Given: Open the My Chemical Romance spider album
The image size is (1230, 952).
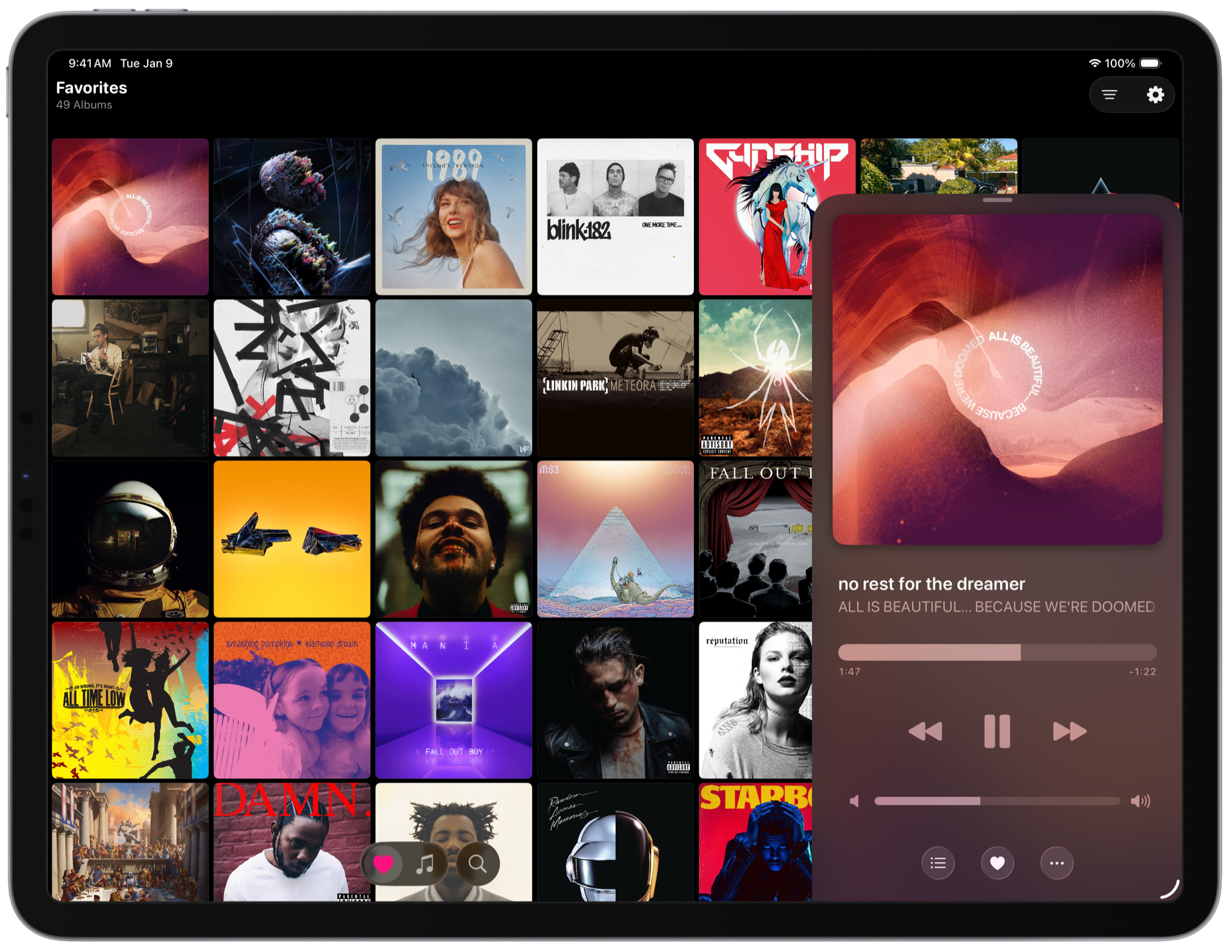Looking at the screenshot, I should (x=755, y=378).
